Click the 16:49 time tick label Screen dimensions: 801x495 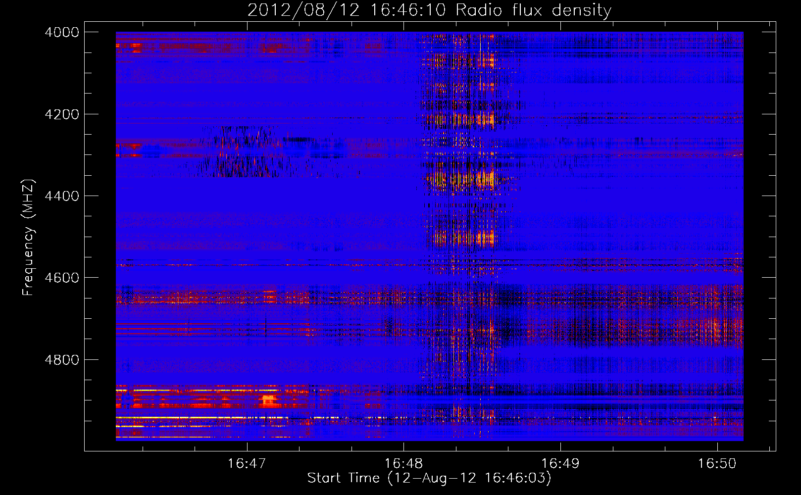pyautogui.click(x=560, y=463)
